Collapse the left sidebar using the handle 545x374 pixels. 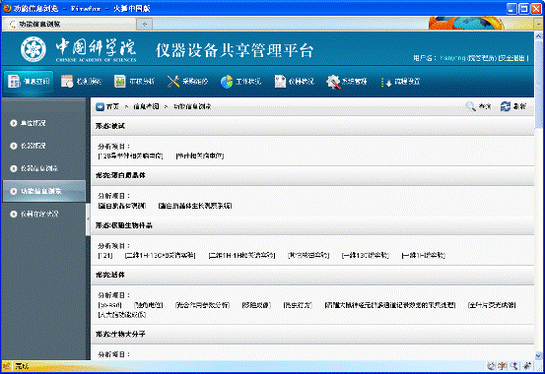tap(88, 218)
